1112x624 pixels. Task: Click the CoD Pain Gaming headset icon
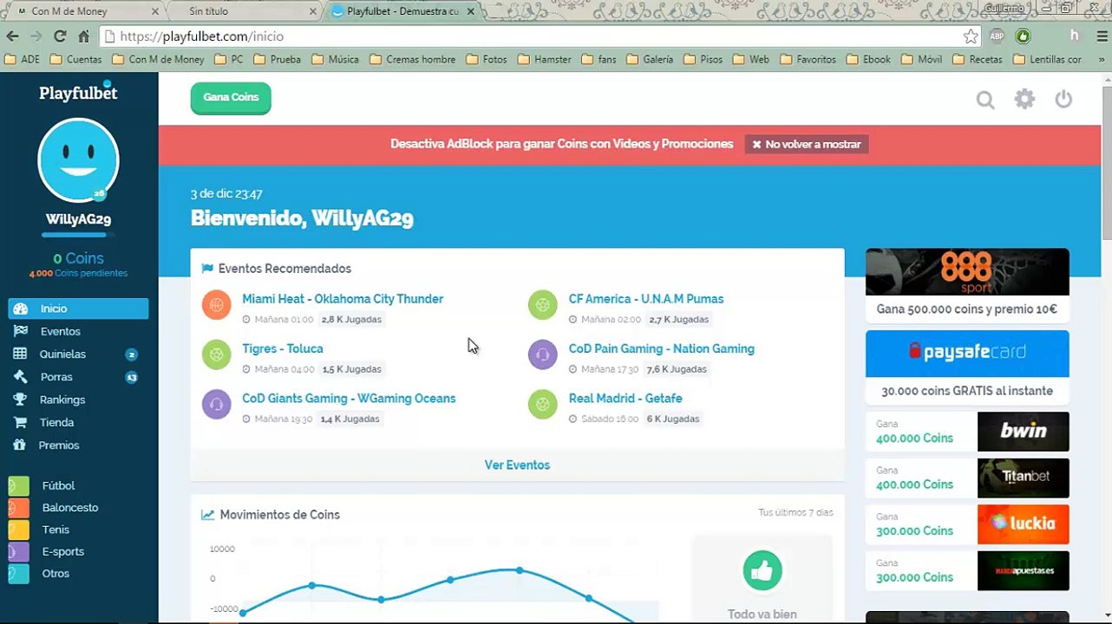[x=543, y=354]
